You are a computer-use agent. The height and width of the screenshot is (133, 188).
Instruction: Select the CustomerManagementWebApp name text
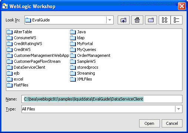tap(41, 55)
